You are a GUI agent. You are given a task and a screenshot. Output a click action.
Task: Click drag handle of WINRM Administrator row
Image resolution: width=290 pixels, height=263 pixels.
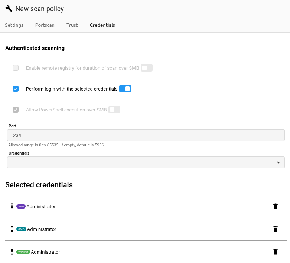(12, 252)
